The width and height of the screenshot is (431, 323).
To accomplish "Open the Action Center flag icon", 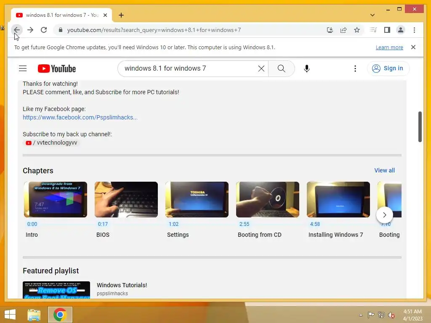I will [371, 315].
